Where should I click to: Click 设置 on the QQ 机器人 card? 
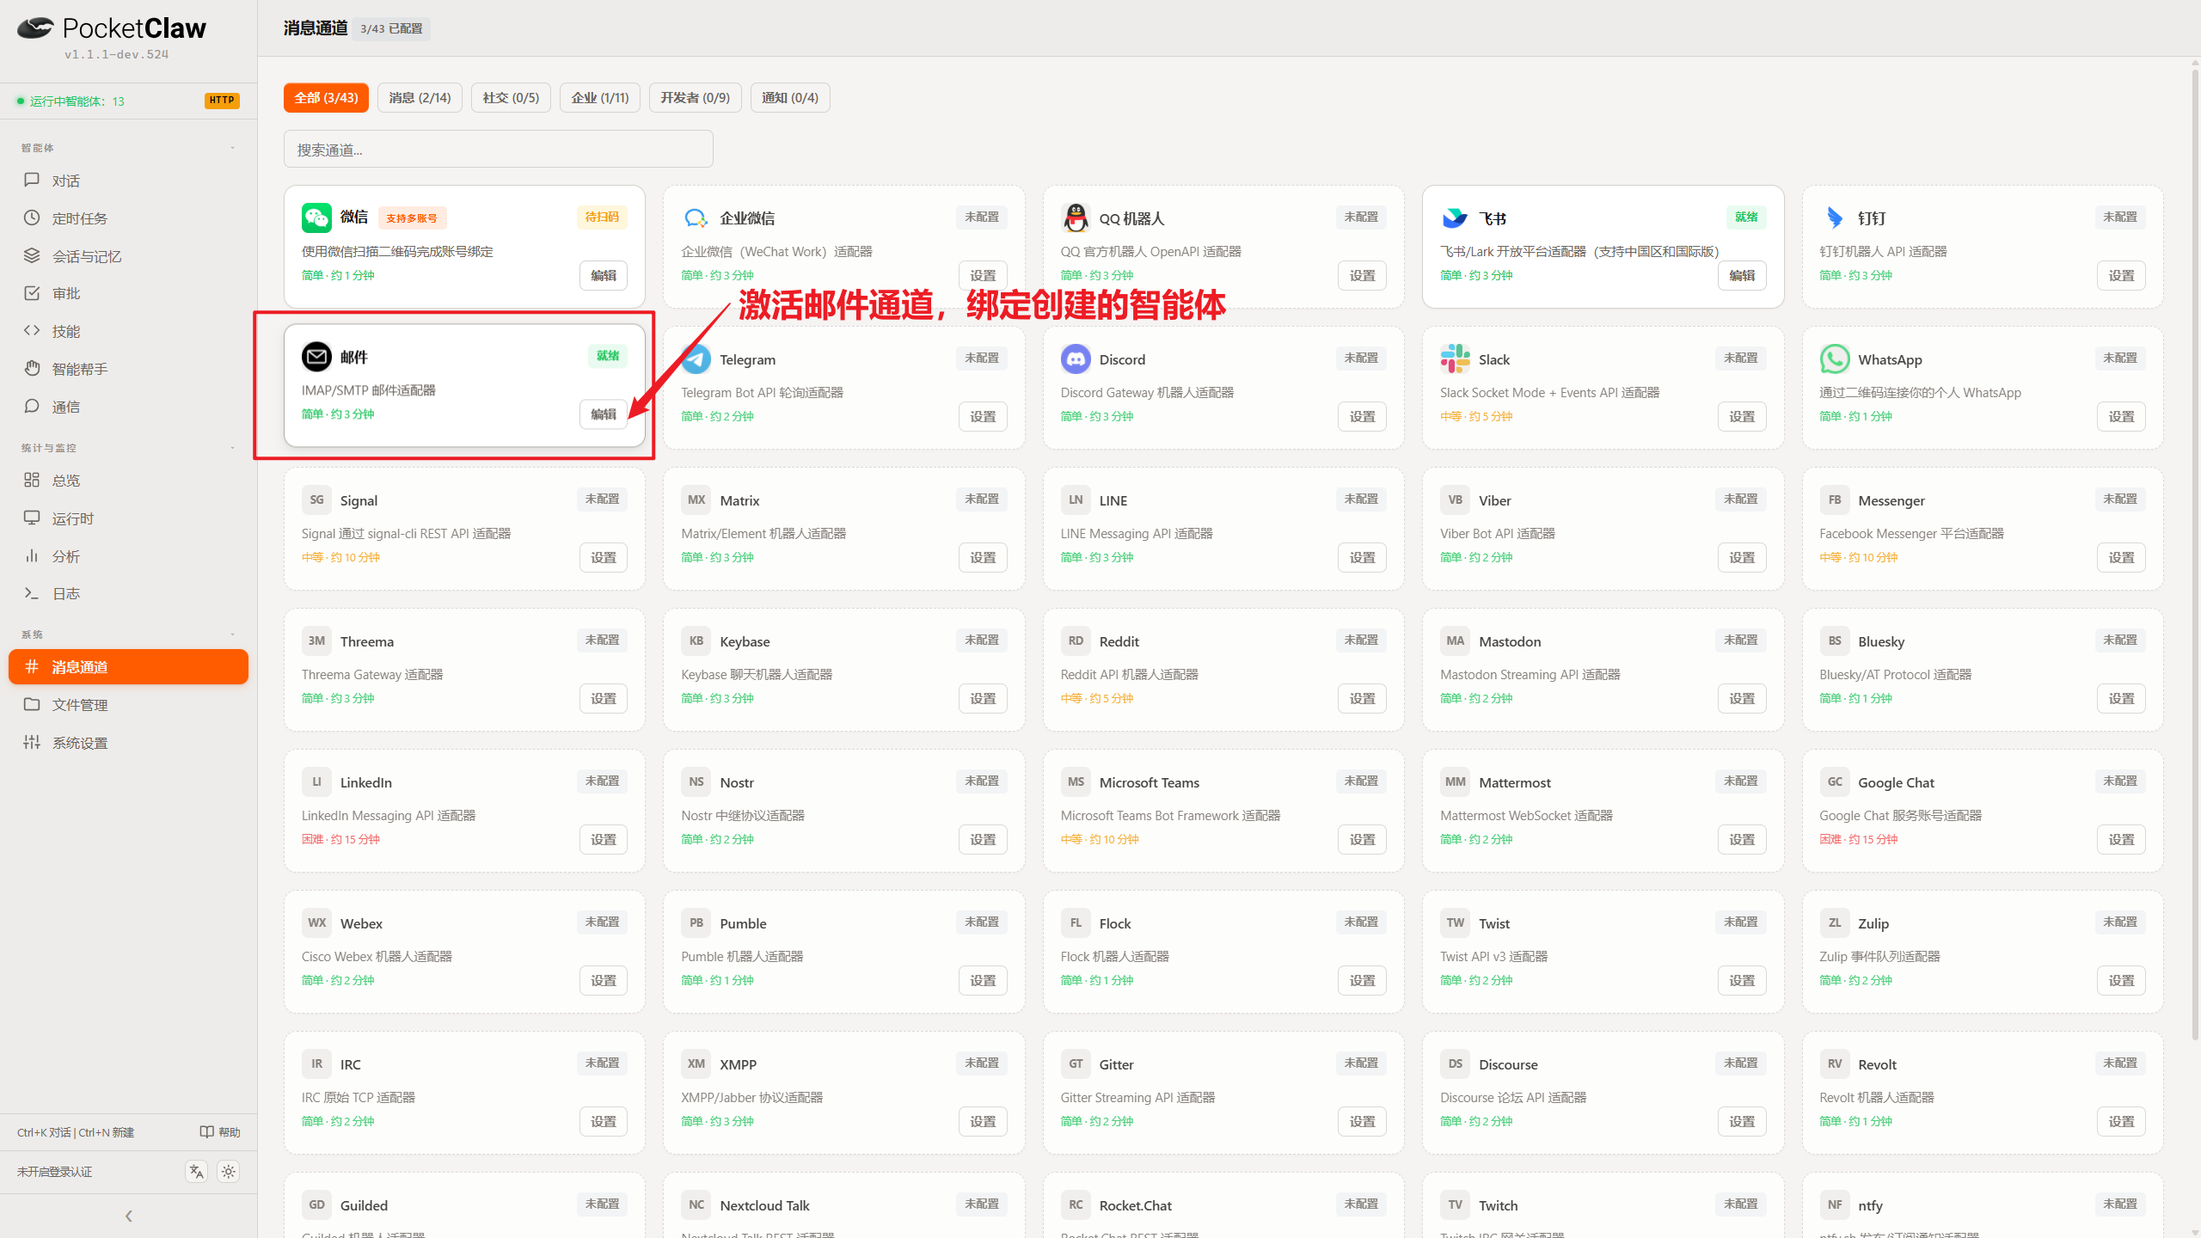[1362, 276]
